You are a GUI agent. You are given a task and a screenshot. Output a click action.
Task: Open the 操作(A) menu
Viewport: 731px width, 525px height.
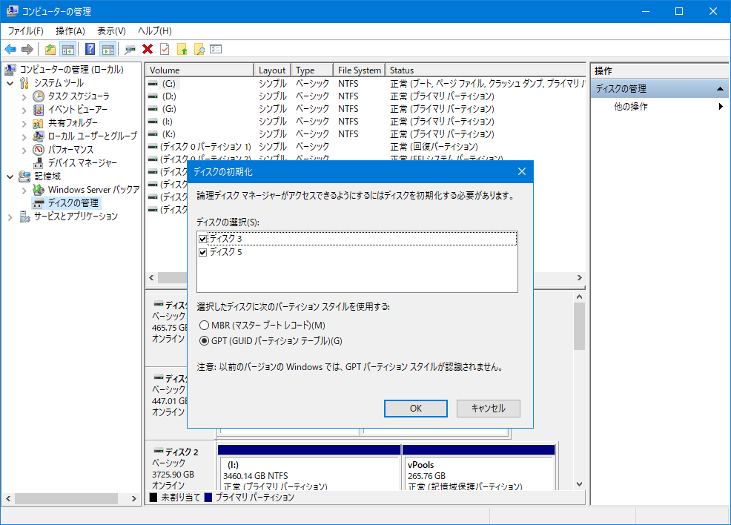point(70,30)
